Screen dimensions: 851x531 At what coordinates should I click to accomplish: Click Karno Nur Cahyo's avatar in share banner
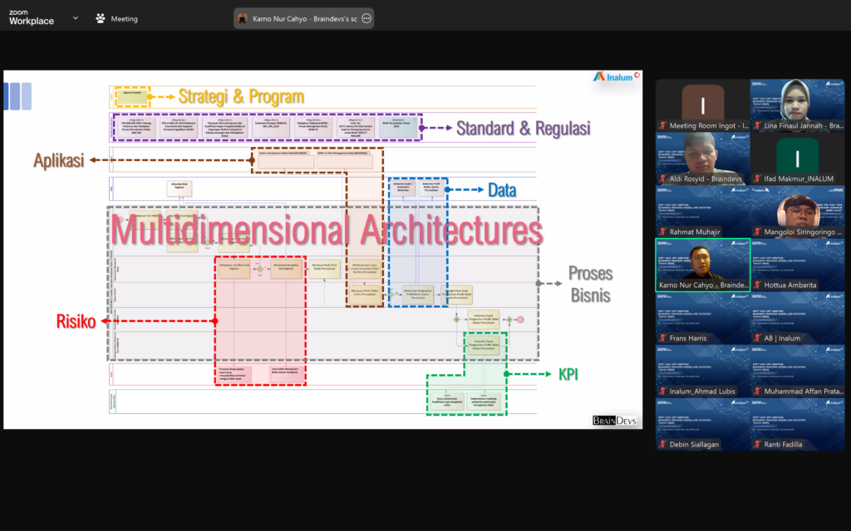243,18
